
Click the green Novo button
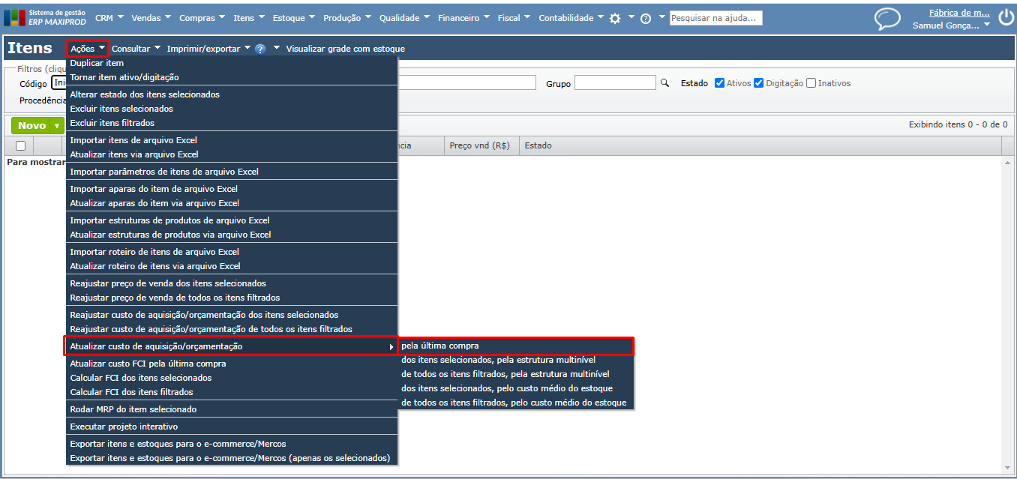pos(31,126)
